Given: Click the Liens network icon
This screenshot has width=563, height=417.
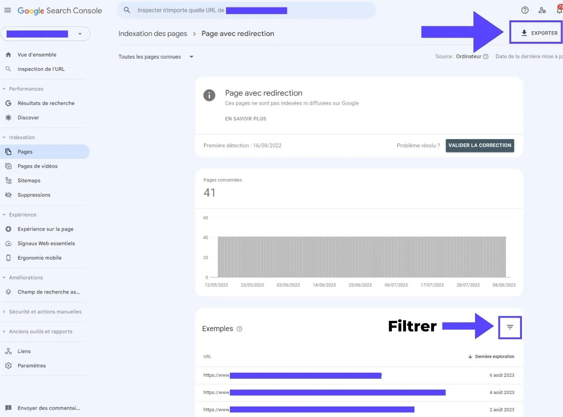Looking at the screenshot, I should (x=8, y=351).
